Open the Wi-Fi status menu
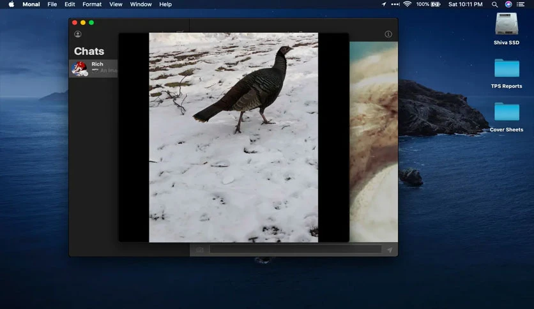This screenshot has width=534, height=309. 408,4
